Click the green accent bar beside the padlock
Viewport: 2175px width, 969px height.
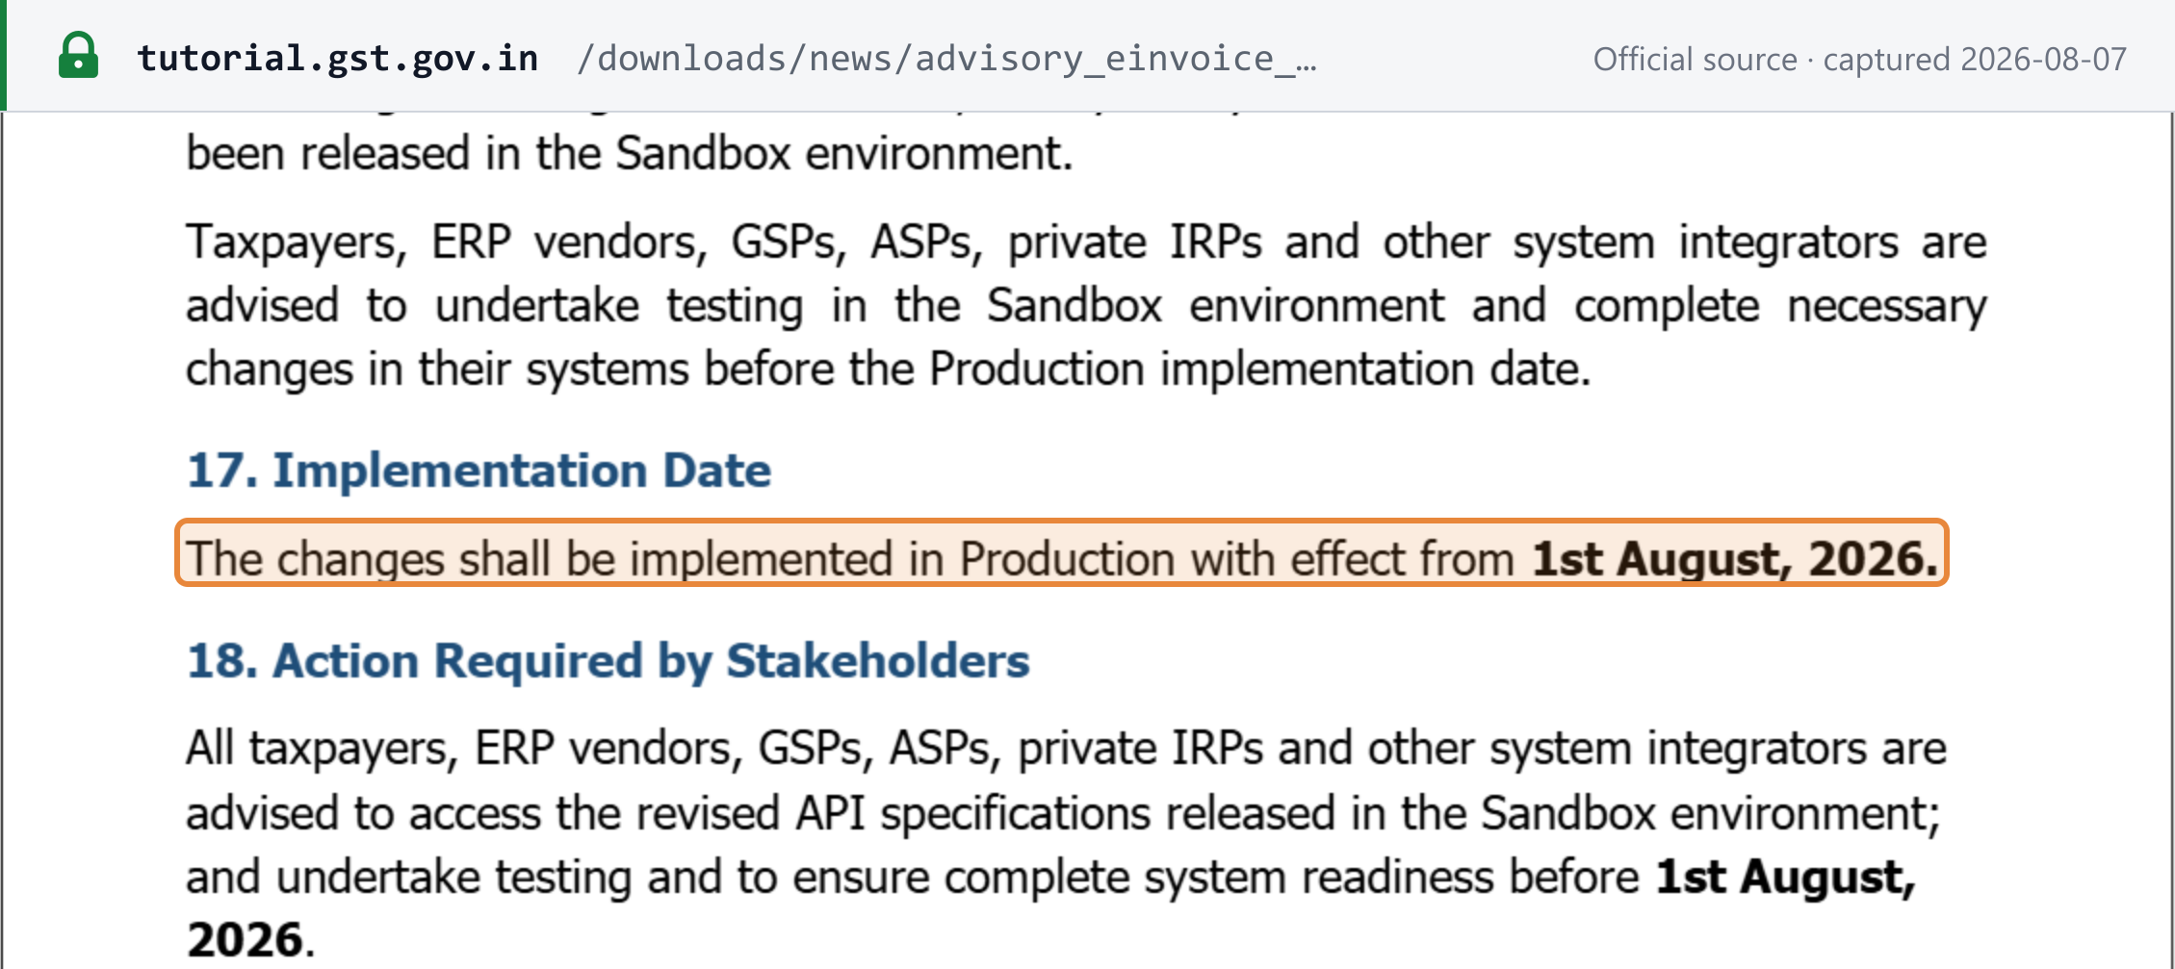click(x=4, y=56)
